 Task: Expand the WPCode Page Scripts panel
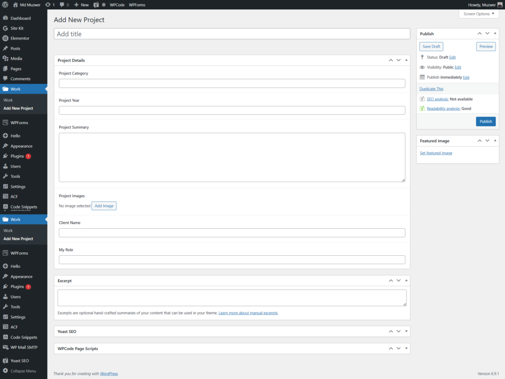pyautogui.click(x=406, y=348)
